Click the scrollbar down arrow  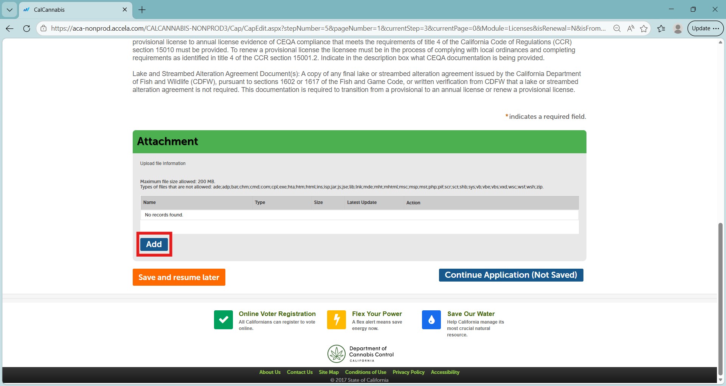[x=720, y=380]
